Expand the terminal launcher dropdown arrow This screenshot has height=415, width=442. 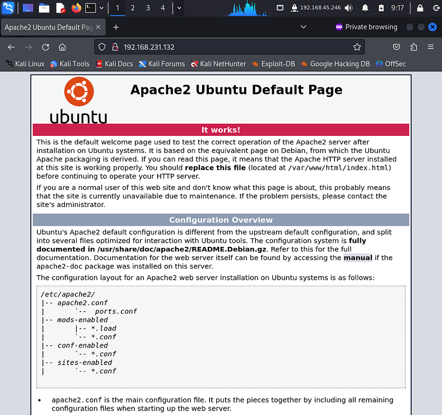(x=102, y=8)
